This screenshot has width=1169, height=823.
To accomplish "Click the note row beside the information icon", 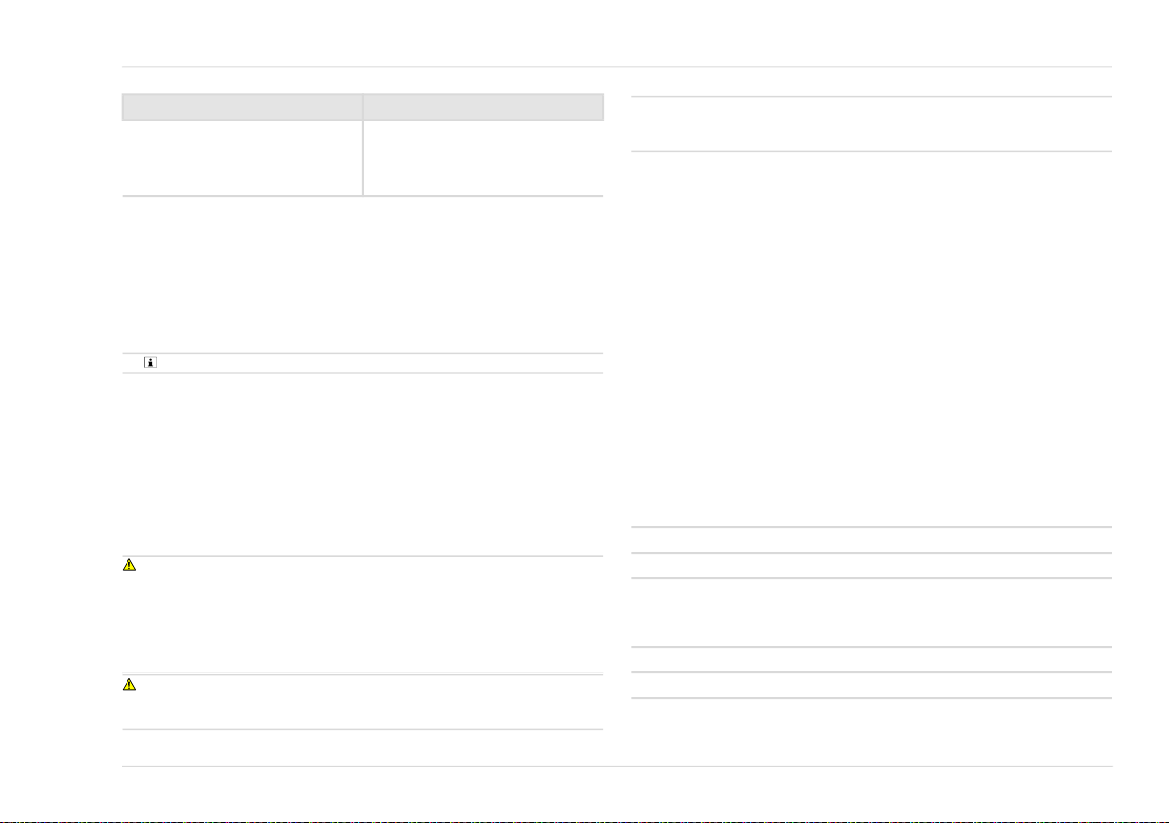I will [x=362, y=363].
